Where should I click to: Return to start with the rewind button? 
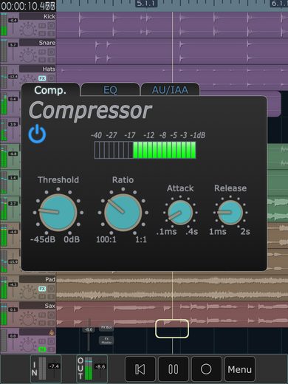140,369
